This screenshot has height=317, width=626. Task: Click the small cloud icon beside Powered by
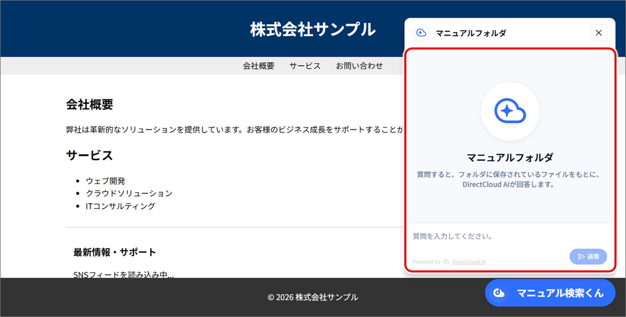point(446,261)
